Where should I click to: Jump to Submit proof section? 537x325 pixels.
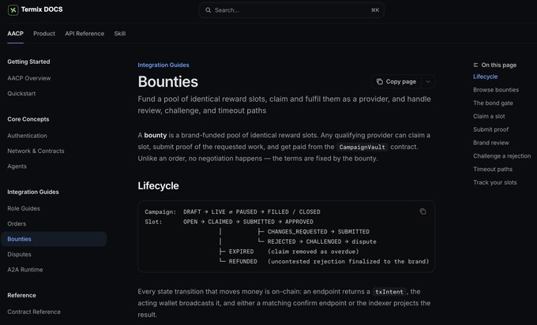coord(490,129)
